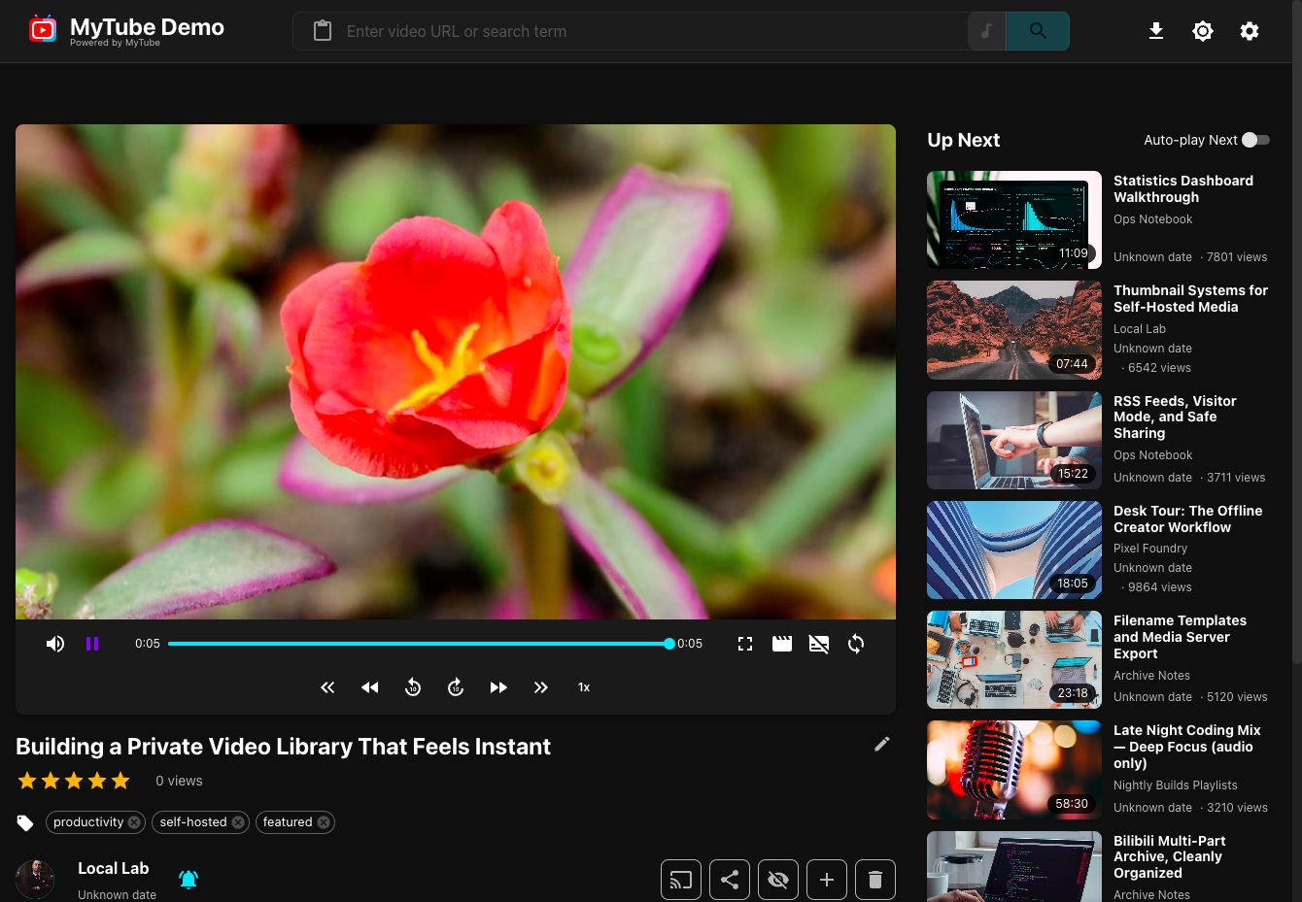Paste from clipboard into search field

click(x=323, y=31)
